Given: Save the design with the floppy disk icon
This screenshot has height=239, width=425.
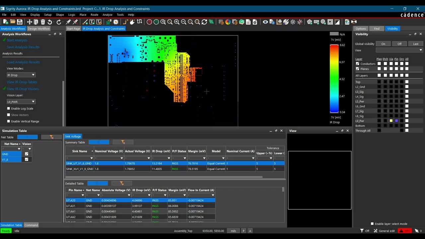Looking at the screenshot, I should [x=20, y=22].
